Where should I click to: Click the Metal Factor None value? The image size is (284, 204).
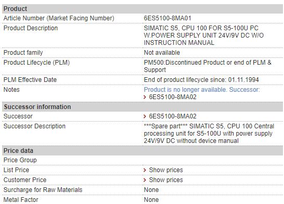click(151, 200)
